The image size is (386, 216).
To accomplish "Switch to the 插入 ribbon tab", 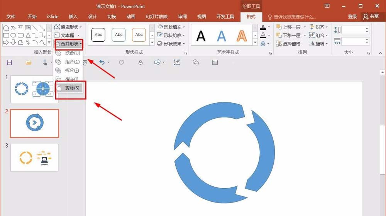I will 73,17.
